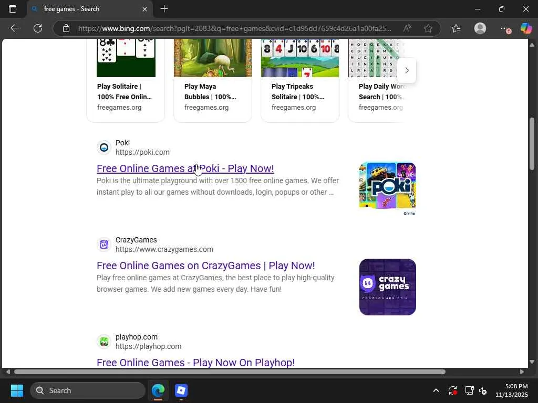Click the taskbar Search box
The height and width of the screenshot is (403, 538).
(x=88, y=390)
